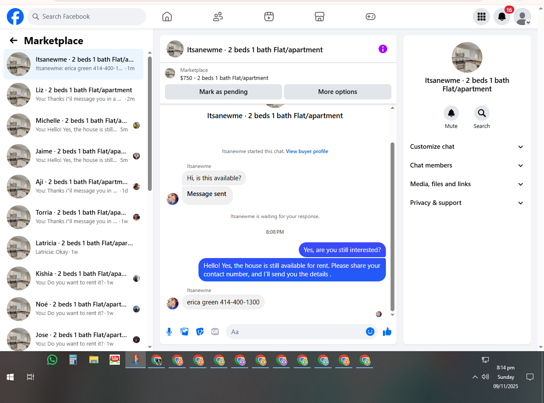Image resolution: width=544 pixels, height=403 pixels.
Task: Click the Facebook logo icon
Action: tap(15, 17)
